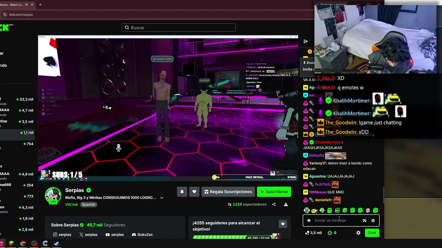The height and width of the screenshot is (248, 442).
Task: Open the green cube app in taskbar
Action: coord(11,244)
